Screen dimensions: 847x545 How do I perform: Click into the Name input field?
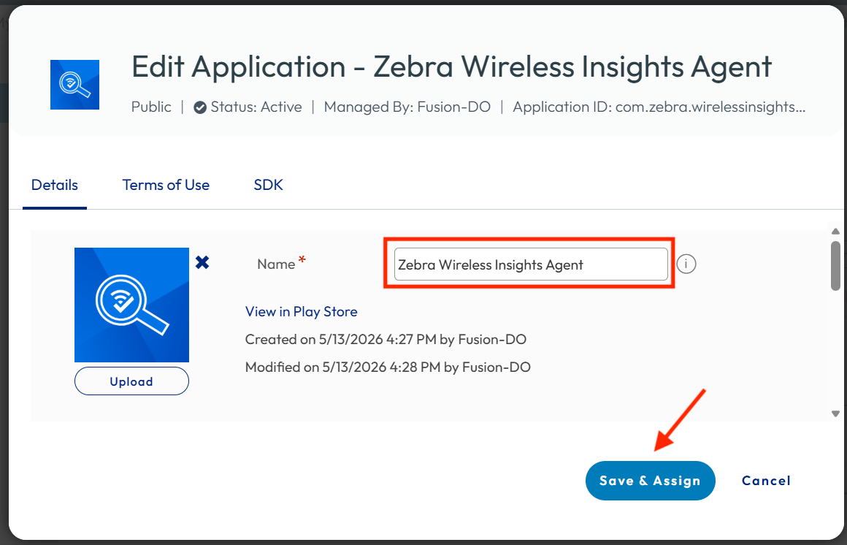click(531, 264)
